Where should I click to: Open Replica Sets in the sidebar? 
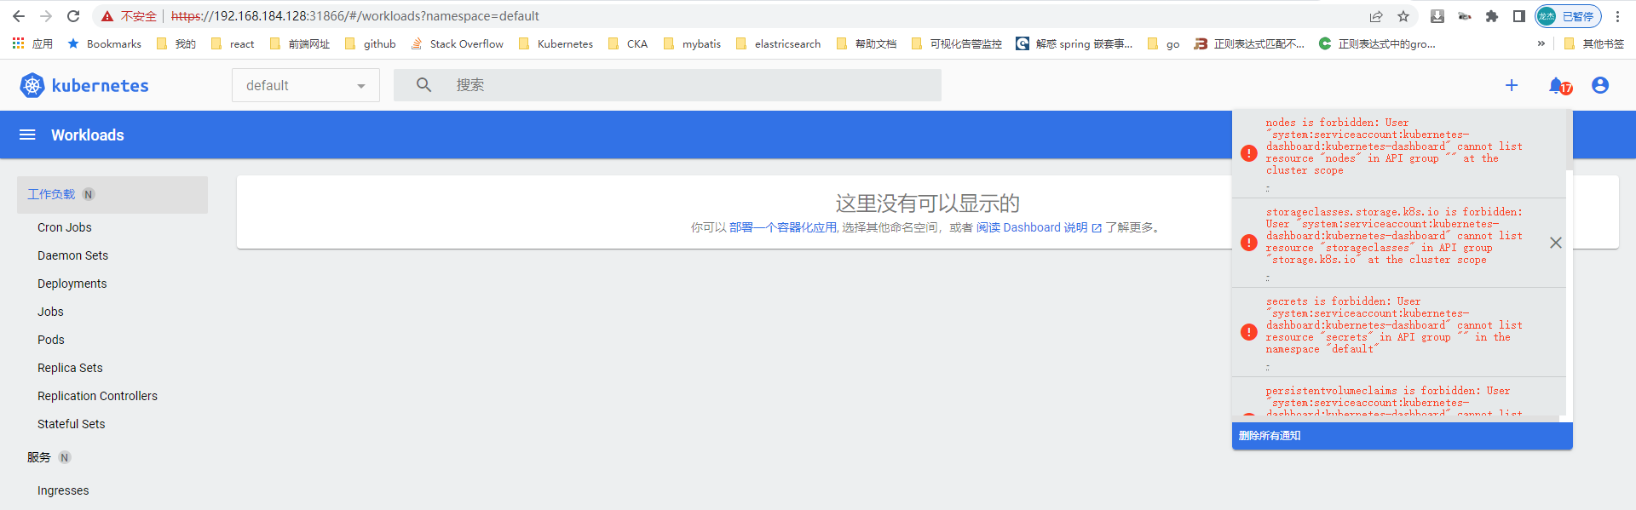point(70,368)
